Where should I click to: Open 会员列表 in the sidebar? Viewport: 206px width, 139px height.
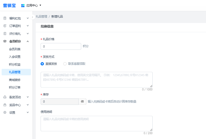tap(15, 49)
